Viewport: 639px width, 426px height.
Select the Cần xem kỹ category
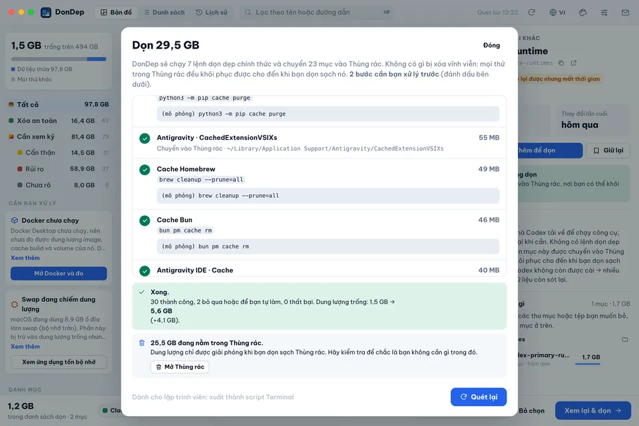(x=59, y=136)
